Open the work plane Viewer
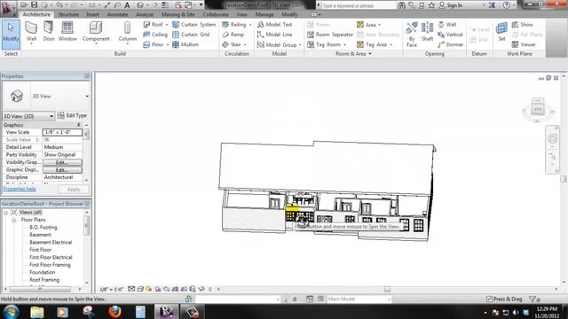 point(524,44)
